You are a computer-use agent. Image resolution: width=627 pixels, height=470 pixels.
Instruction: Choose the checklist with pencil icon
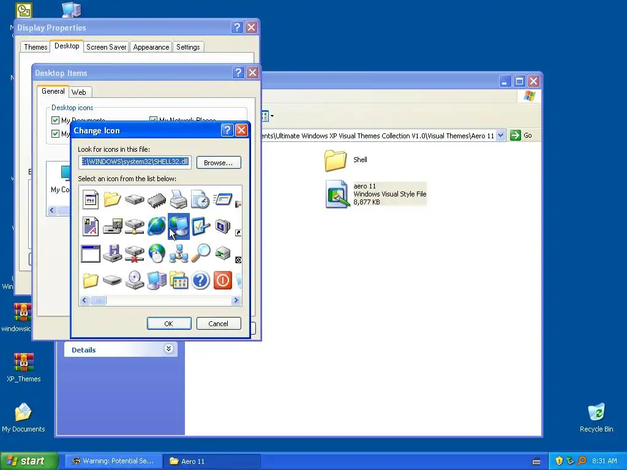pyautogui.click(x=200, y=226)
